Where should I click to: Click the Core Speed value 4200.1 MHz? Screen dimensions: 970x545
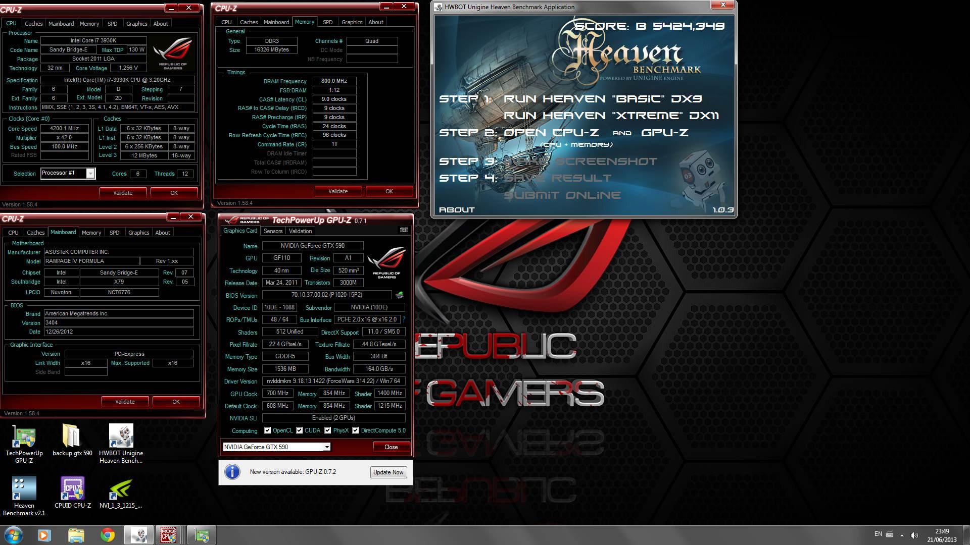click(64, 128)
